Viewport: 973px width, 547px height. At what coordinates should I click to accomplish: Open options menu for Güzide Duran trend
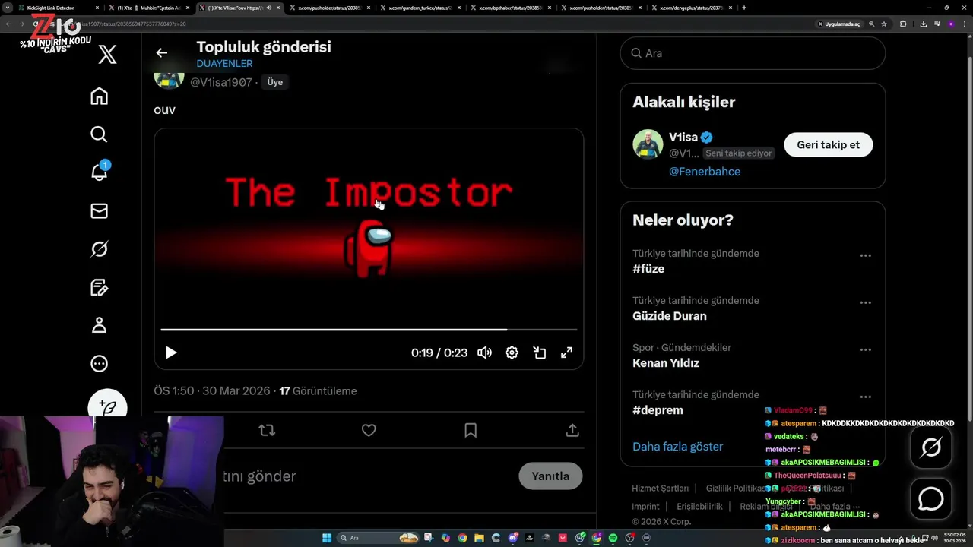tap(865, 302)
